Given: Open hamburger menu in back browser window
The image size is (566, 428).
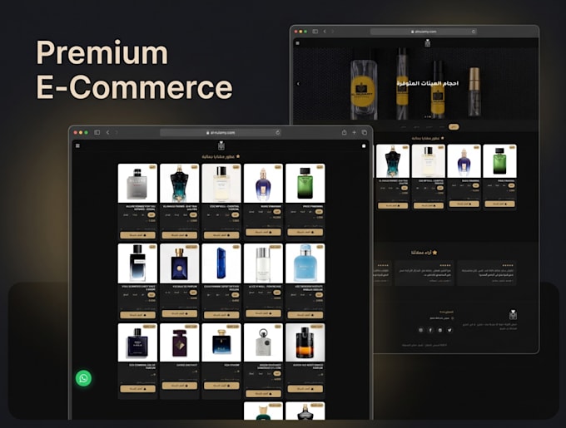Looking at the screenshot, I should click(x=297, y=43).
